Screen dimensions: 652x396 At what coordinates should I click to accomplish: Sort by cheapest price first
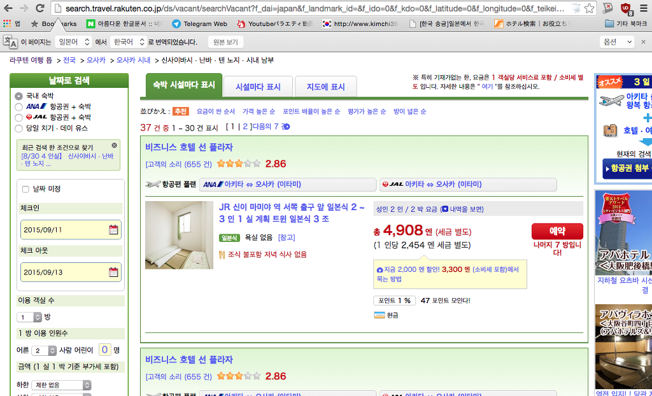click(216, 111)
